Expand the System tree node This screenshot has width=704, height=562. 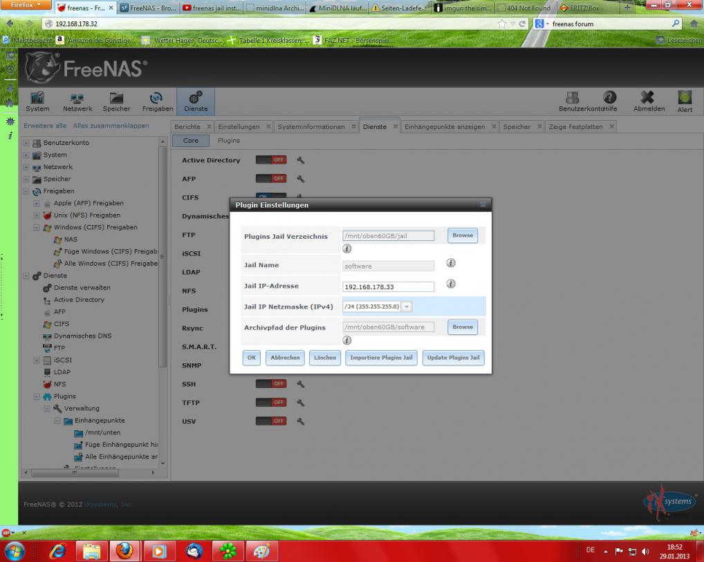26,155
